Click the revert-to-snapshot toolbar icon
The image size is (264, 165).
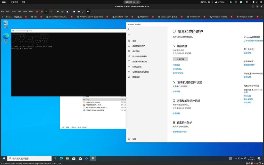[x=62, y=12]
